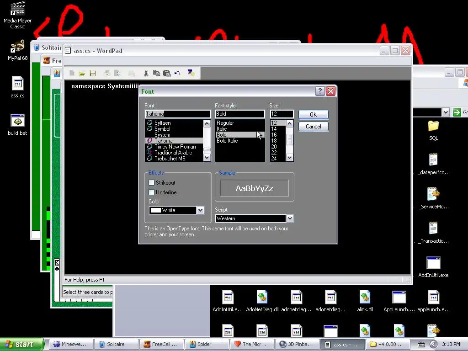Open the Start menu
The image size is (468, 351).
tap(21, 344)
